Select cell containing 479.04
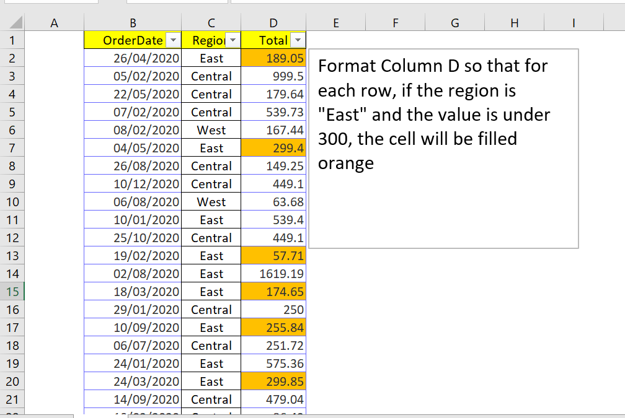Viewport: 625px width, 418px height. click(273, 399)
